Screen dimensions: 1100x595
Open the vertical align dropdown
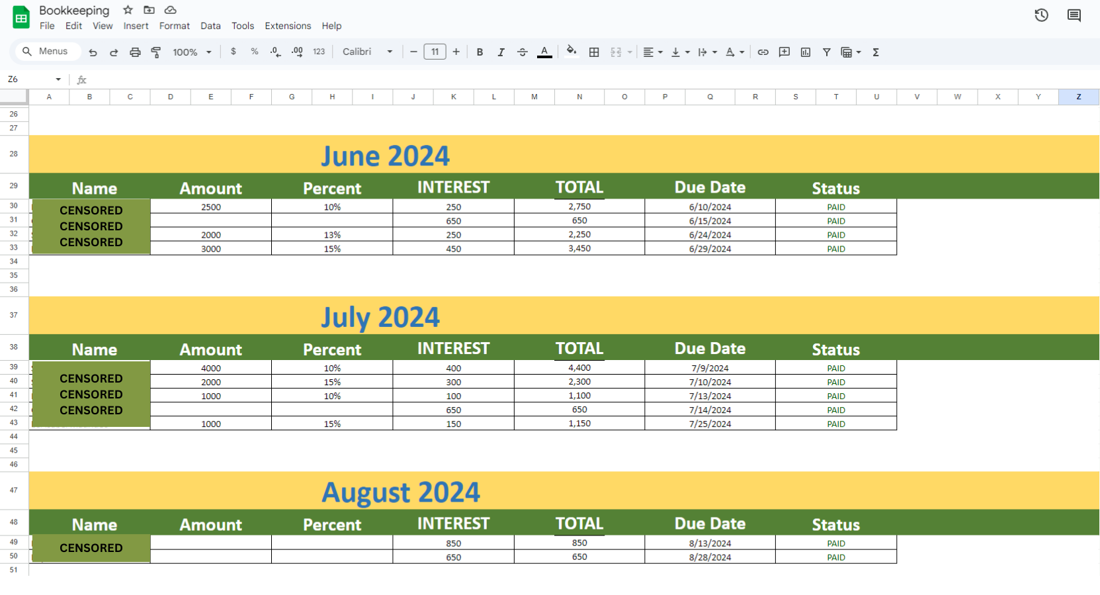pyautogui.click(x=680, y=52)
